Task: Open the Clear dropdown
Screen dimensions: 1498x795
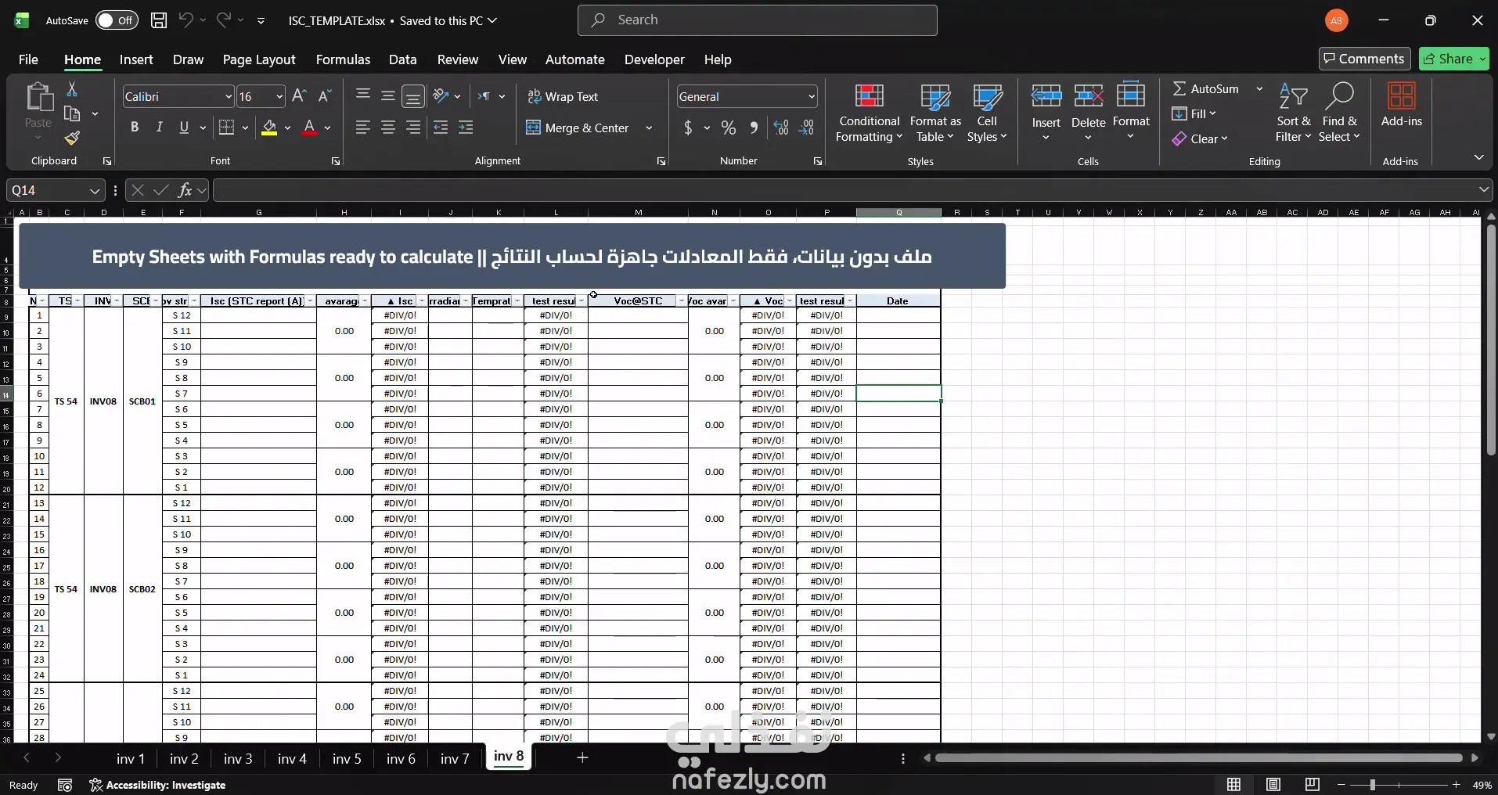Action: pos(1200,138)
